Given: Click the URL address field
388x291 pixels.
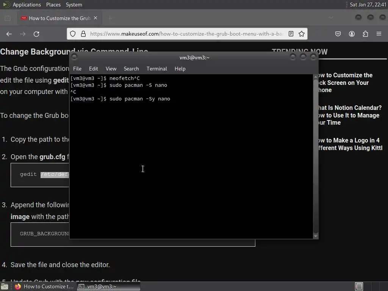Looking at the screenshot, I should tap(187, 34).
